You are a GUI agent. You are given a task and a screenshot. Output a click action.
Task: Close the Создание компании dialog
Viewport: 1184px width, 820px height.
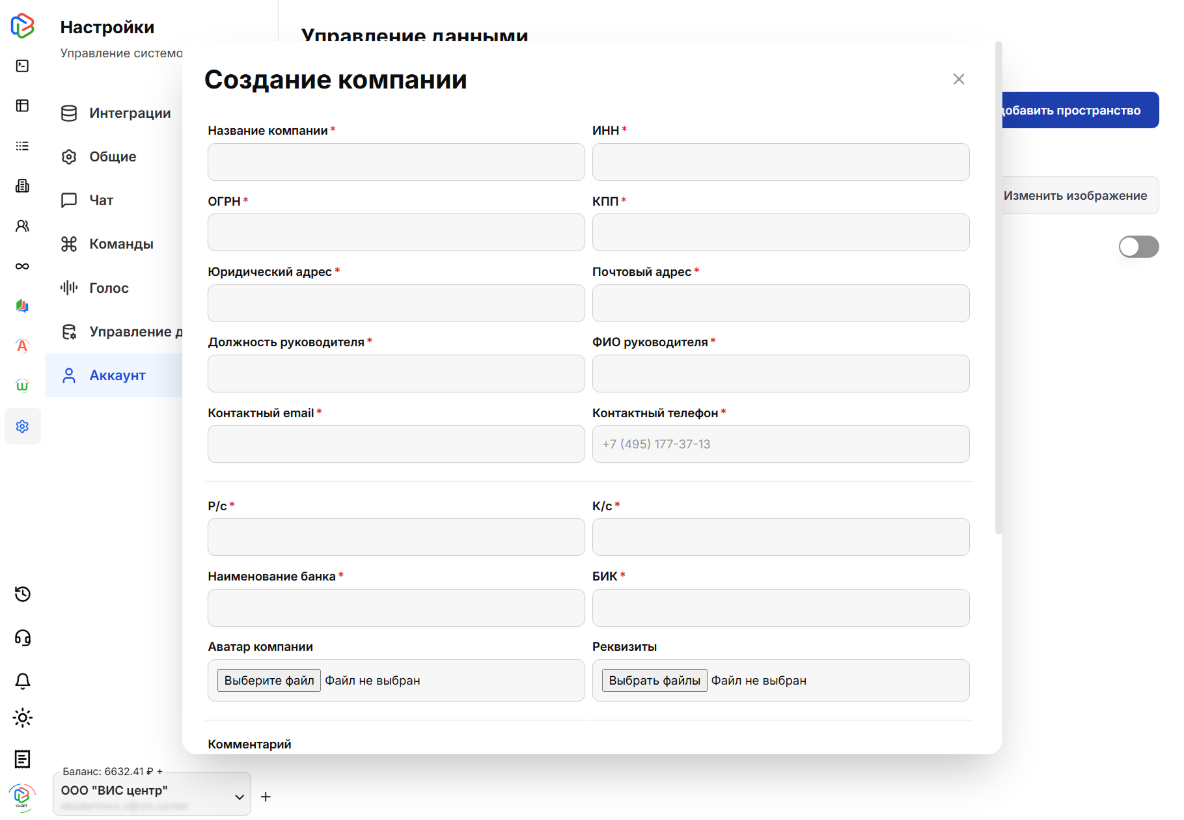coord(958,79)
